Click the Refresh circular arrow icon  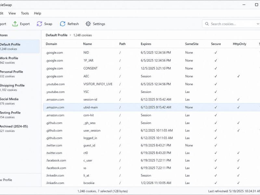tap(62, 24)
